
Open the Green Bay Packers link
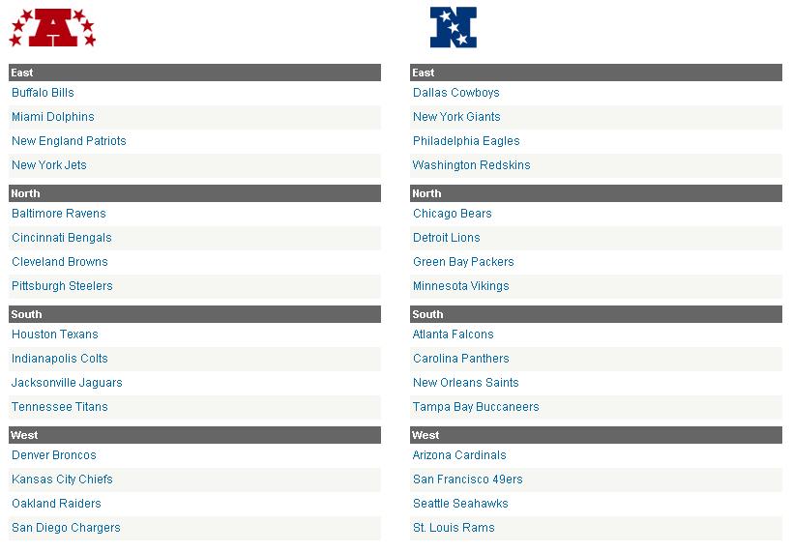pos(463,262)
